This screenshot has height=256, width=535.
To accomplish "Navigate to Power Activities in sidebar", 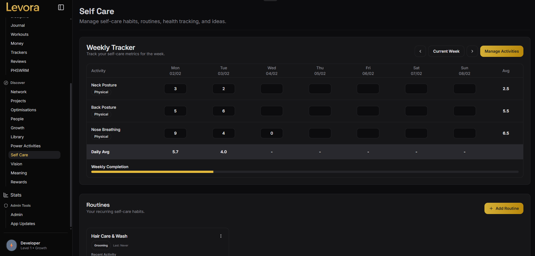I will 26,146.
